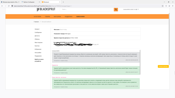Click the shield icon in browser toolbar
Viewport: 175px width, 98px height.
[166, 6]
